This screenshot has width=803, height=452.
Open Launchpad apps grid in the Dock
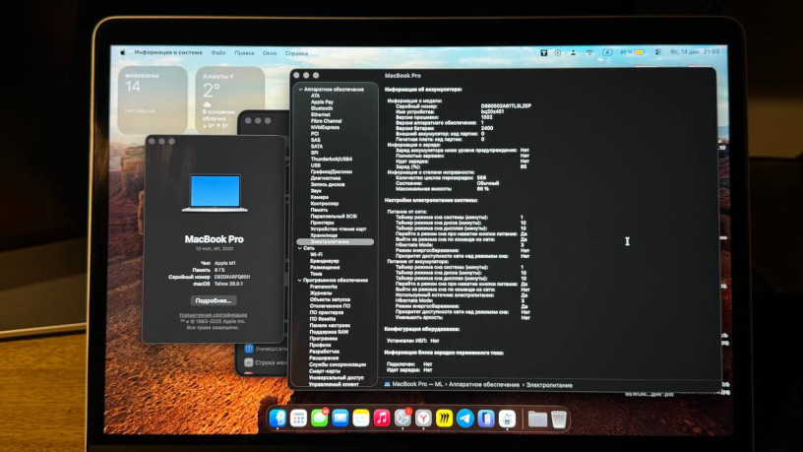[x=298, y=419]
